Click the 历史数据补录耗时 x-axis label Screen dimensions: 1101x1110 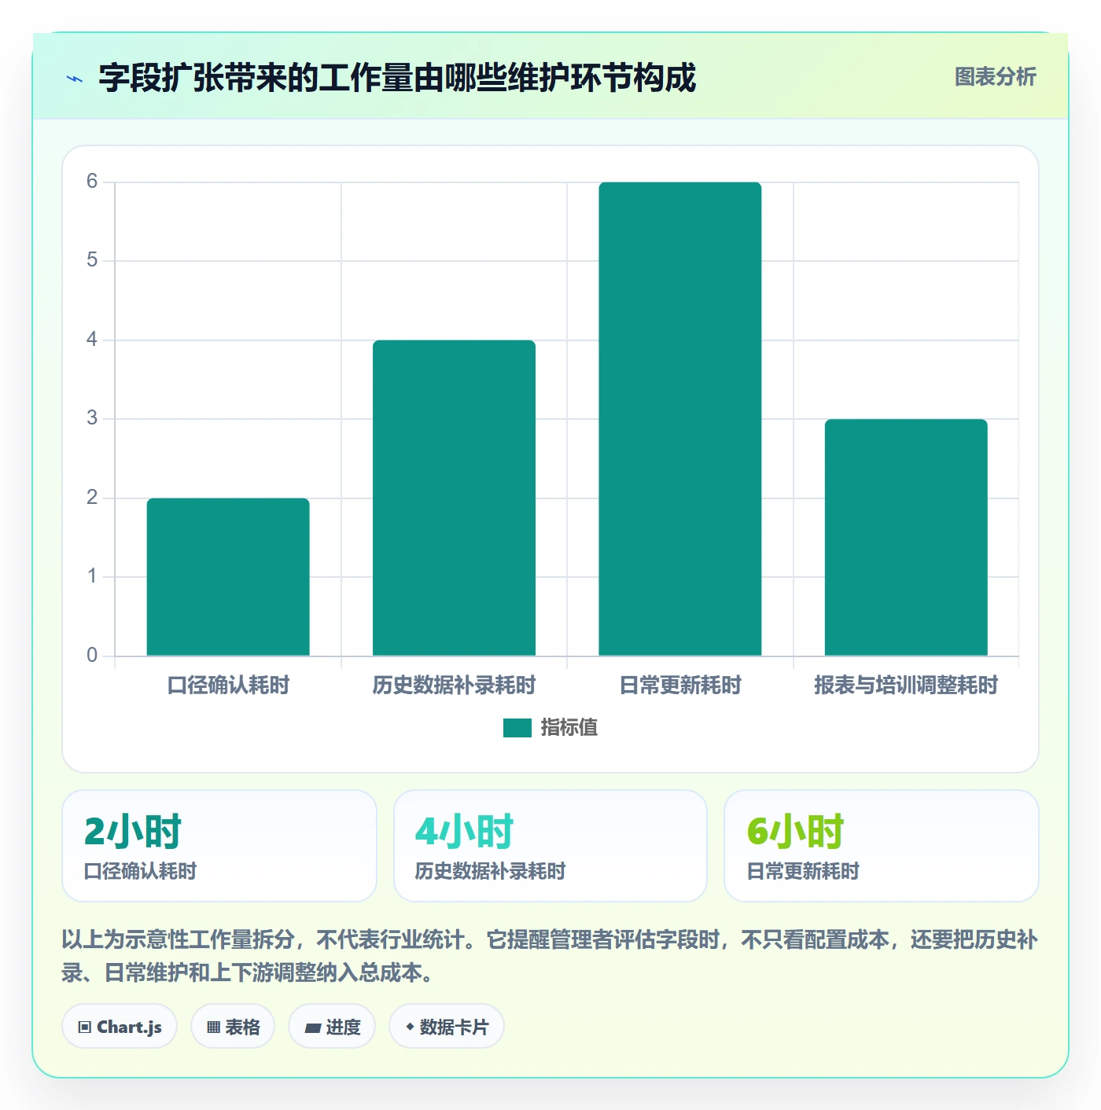pos(455,685)
